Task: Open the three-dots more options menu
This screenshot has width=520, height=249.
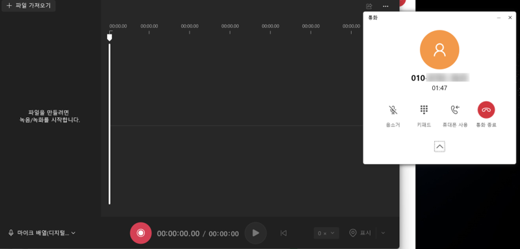Action: tap(385, 6)
